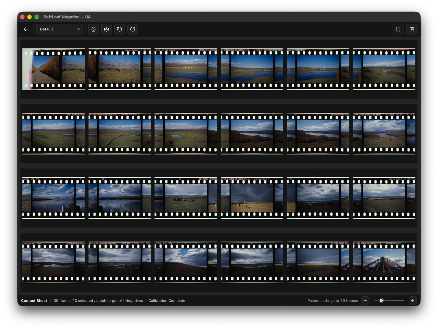Rotate clockwise with the toolbar icon
Viewport: 438px width, 329px height.
[133, 29]
